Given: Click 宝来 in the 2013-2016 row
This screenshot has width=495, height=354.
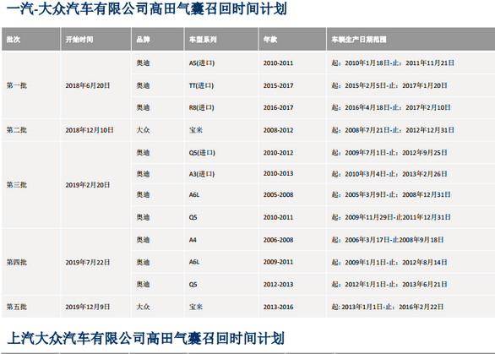Looking at the screenshot, I should (196, 307).
